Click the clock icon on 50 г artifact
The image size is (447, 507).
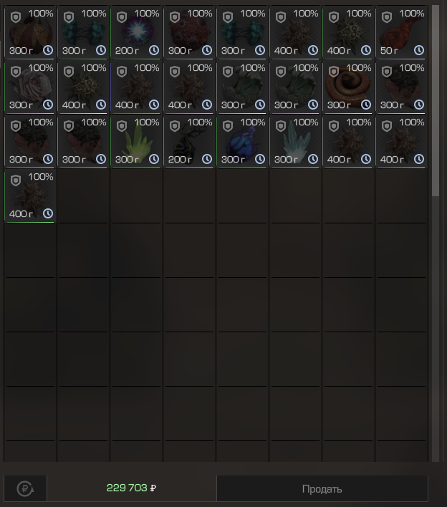[x=419, y=50]
